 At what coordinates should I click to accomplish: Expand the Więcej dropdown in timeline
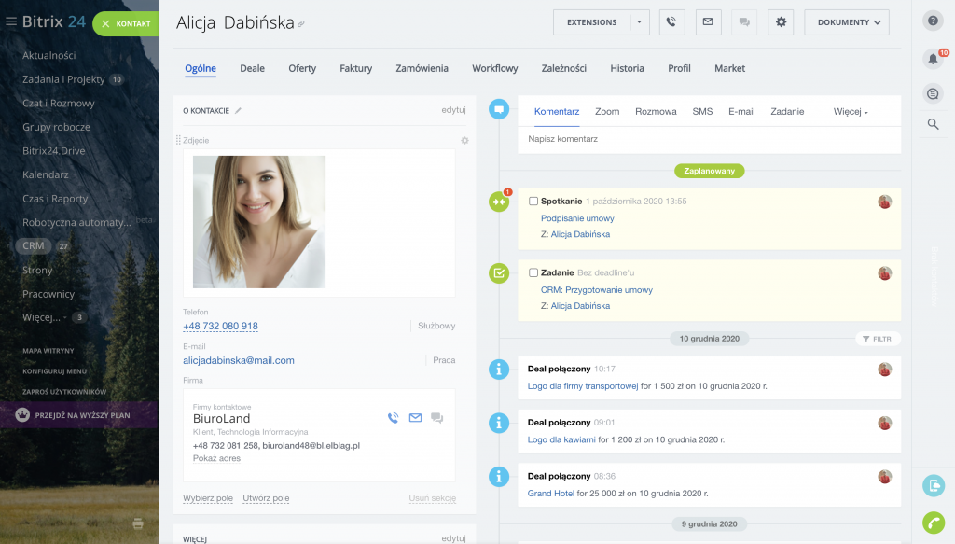(x=851, y=112)
